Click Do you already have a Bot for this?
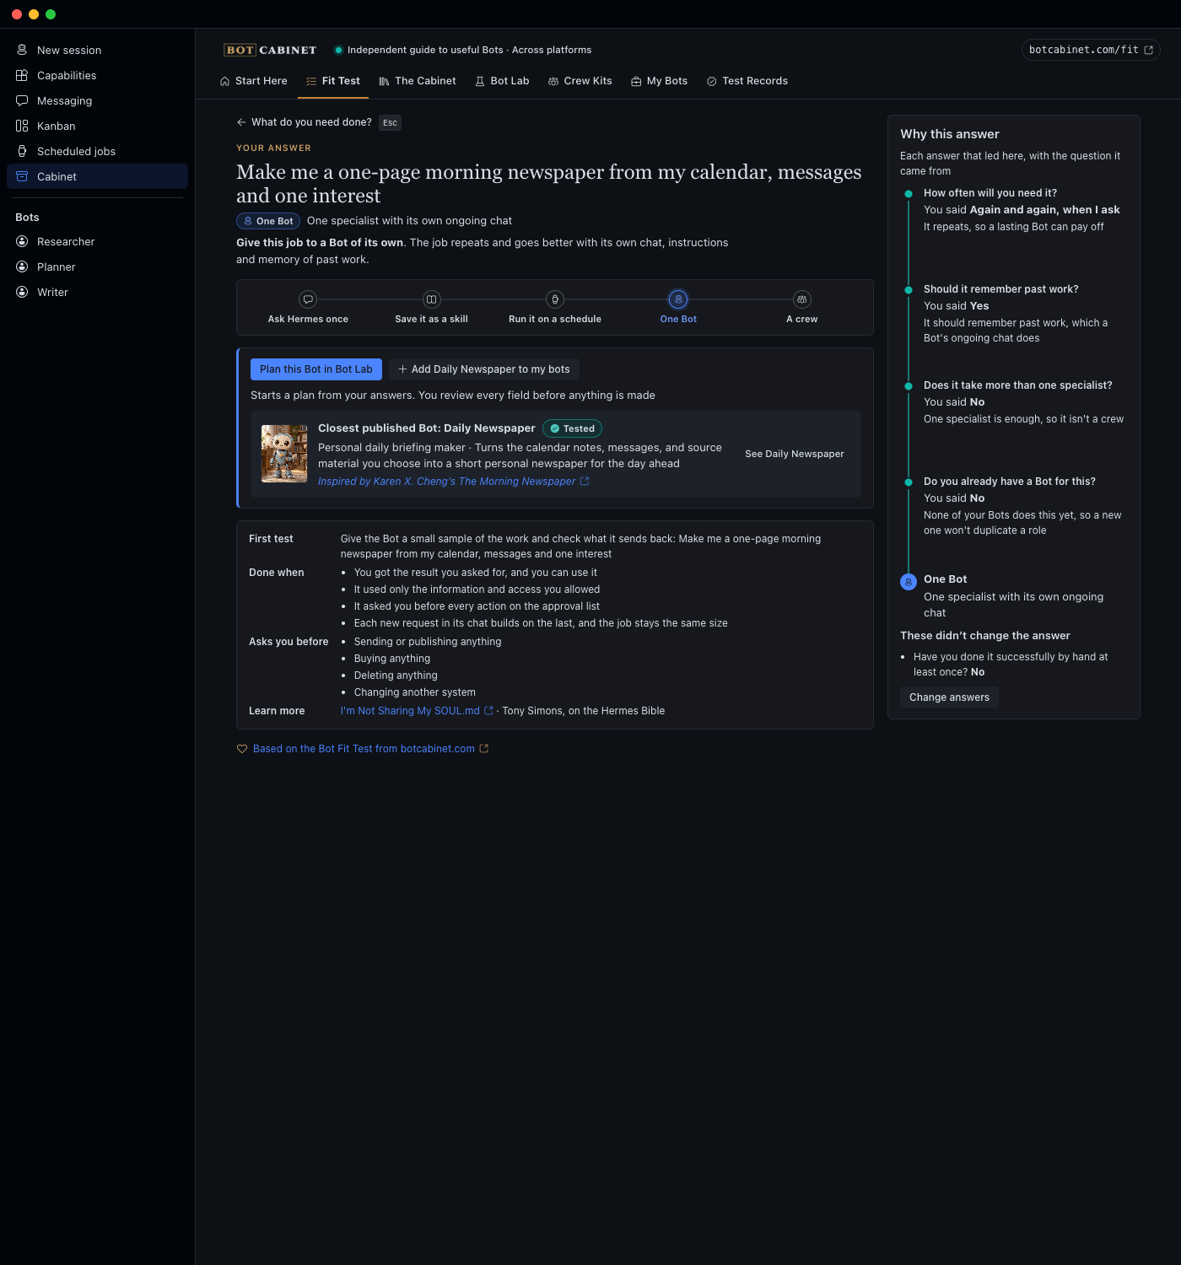The image size is (1181, 1265). pos(1010,482)
